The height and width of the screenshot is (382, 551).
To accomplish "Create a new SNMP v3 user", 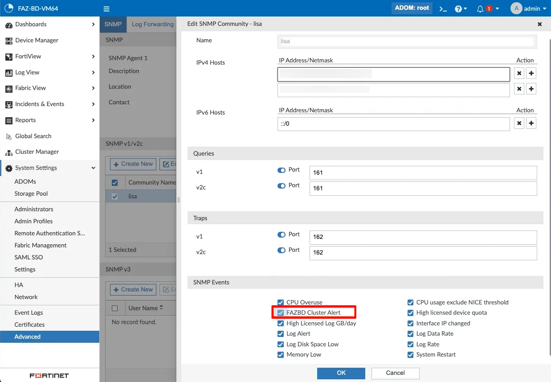I will click(133, 289).
